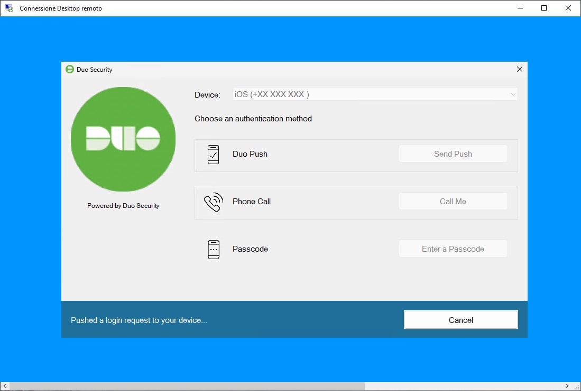This screenshot has height=391, width=581.
Task: Open the Device selection dropdown
Action: 375,94
